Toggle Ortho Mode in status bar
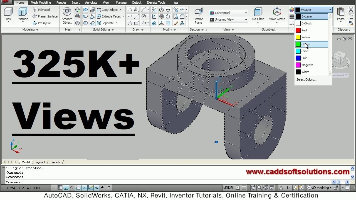356x200 pixels. coord(66,188)
